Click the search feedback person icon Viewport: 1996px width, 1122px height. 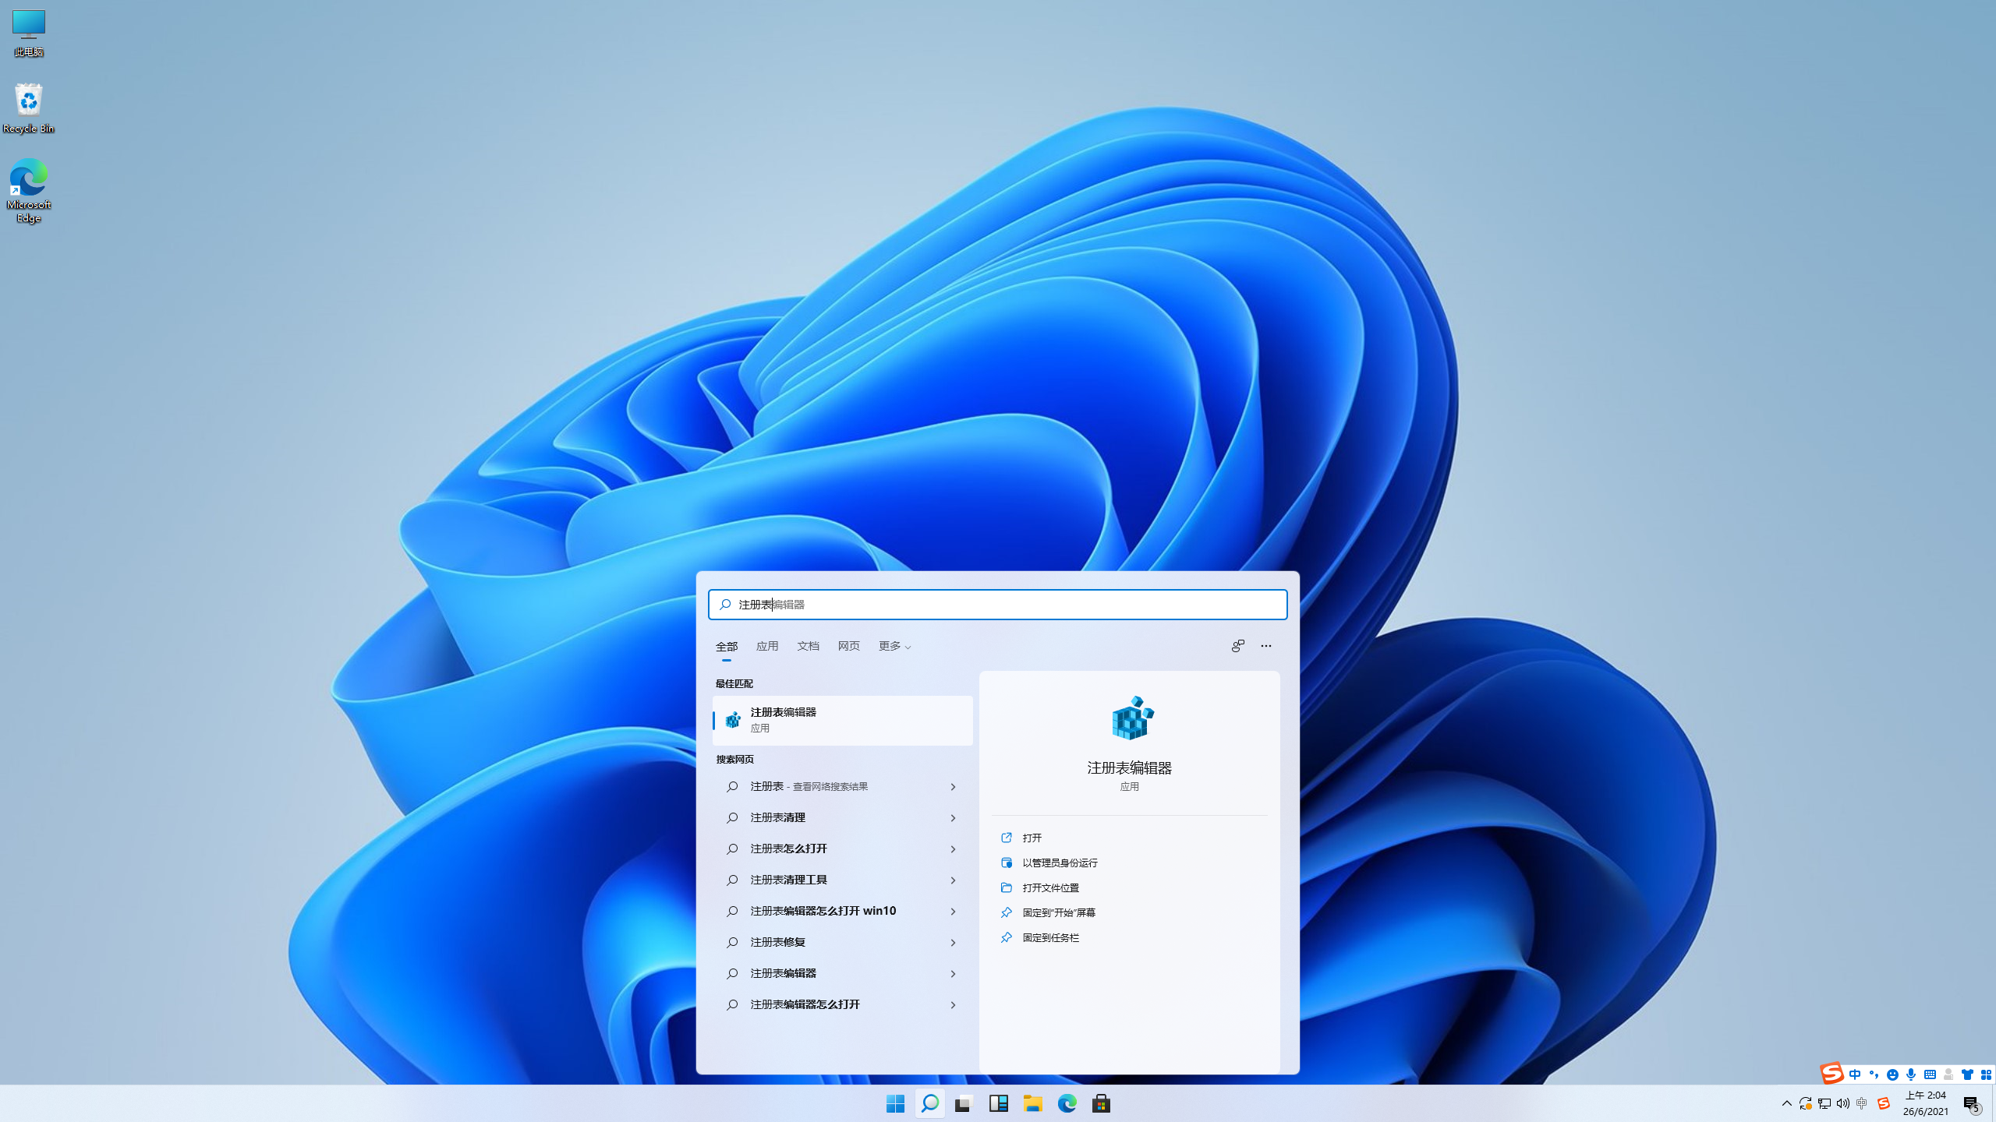[1237, 646]
